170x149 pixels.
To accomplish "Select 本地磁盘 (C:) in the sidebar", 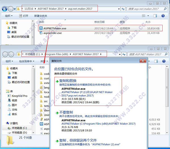I will click(17, 128).
